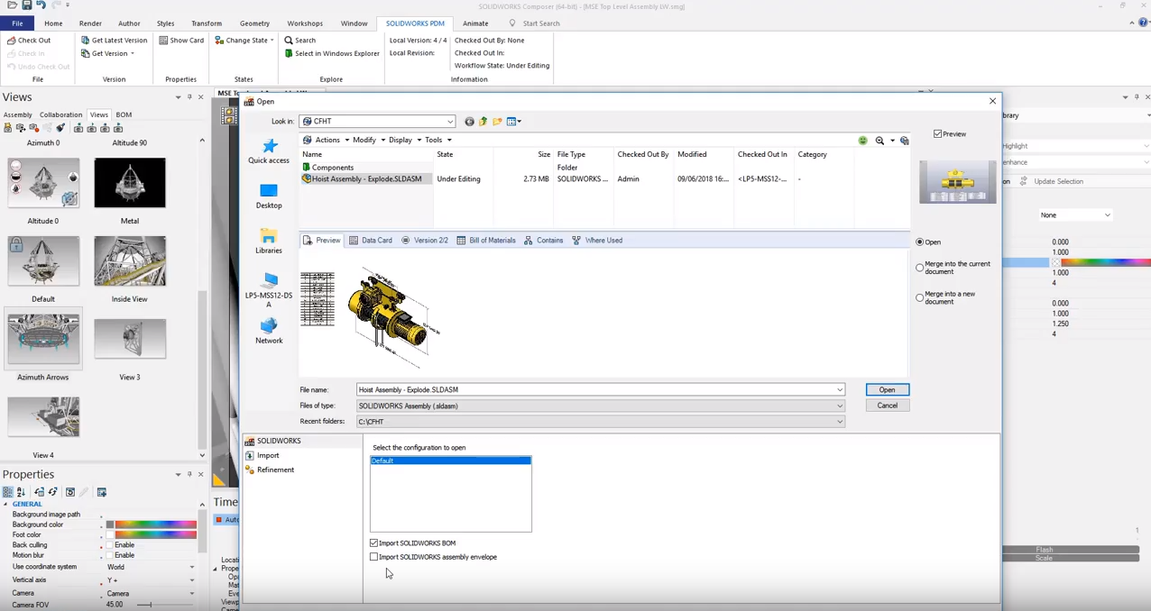Open Libraries location in sidebar
Image resolution: width=1151 pixels, height=611 pixels.
pyautogui.click(x=269, y=242)
